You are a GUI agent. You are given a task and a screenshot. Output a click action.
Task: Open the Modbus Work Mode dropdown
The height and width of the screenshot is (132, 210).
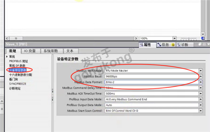tap(201, 71)
